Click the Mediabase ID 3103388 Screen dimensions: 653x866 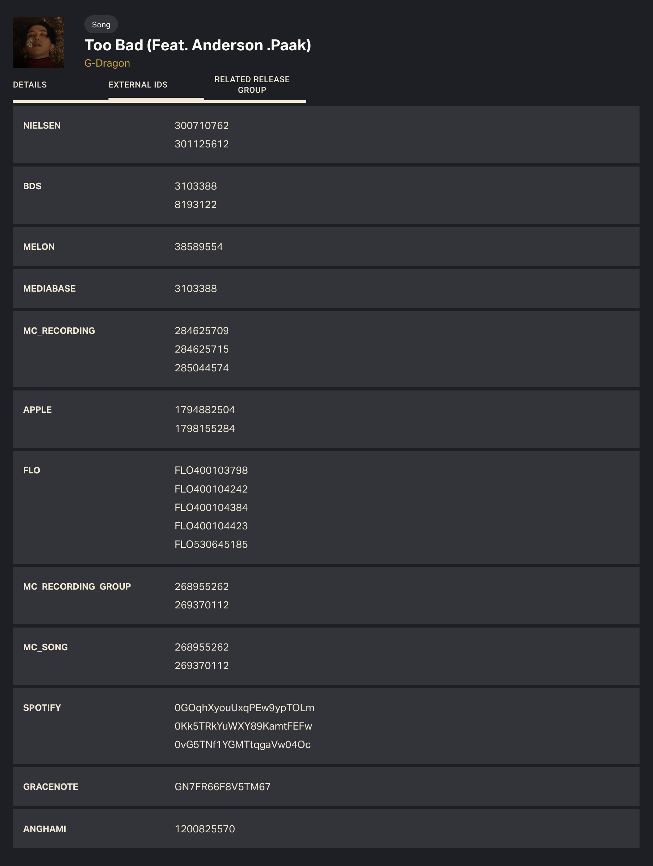click(195, 288)
